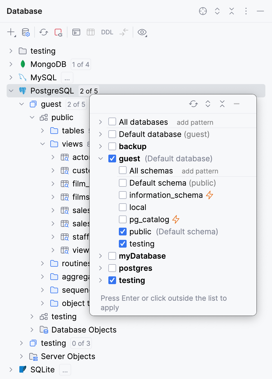Screen dimensions: 272x379
Task: Click collapse all icon in the popup header
Action: point(222,104)
